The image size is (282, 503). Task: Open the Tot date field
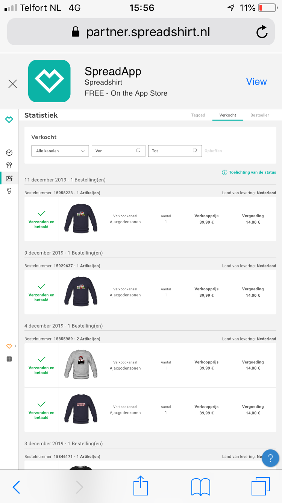click(x=175, y=151)
